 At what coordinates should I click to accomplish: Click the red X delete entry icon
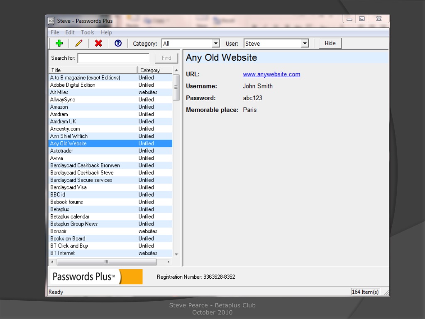click(98, 43)
